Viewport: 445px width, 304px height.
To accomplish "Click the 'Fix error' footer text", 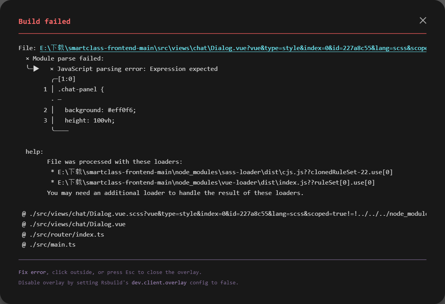I will point(32,272).
